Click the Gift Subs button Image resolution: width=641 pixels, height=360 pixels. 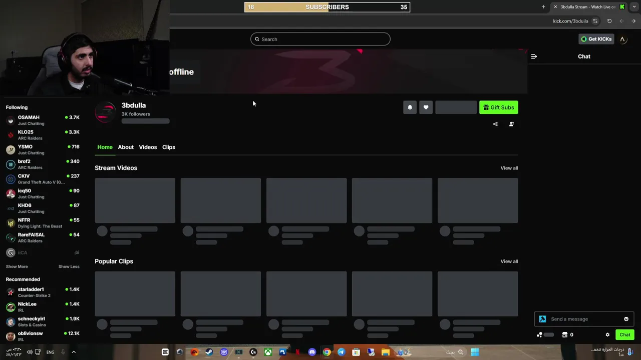pyautogui.click(x=498, y=107)
